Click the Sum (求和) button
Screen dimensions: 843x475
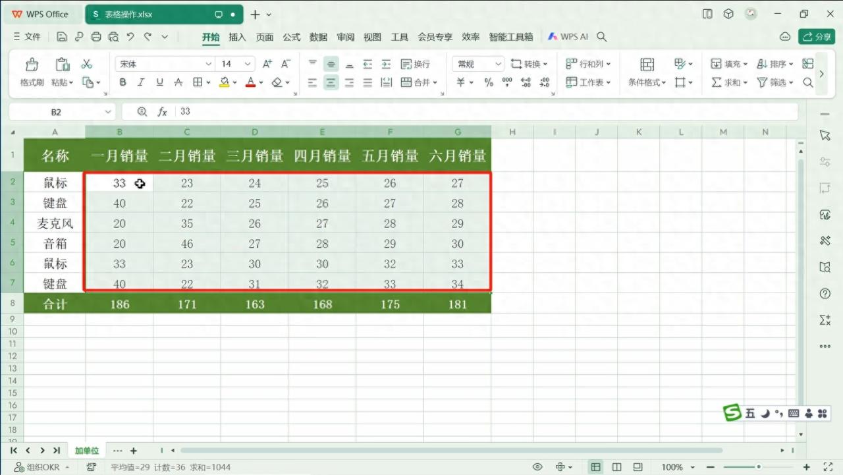tap(730, 82)
